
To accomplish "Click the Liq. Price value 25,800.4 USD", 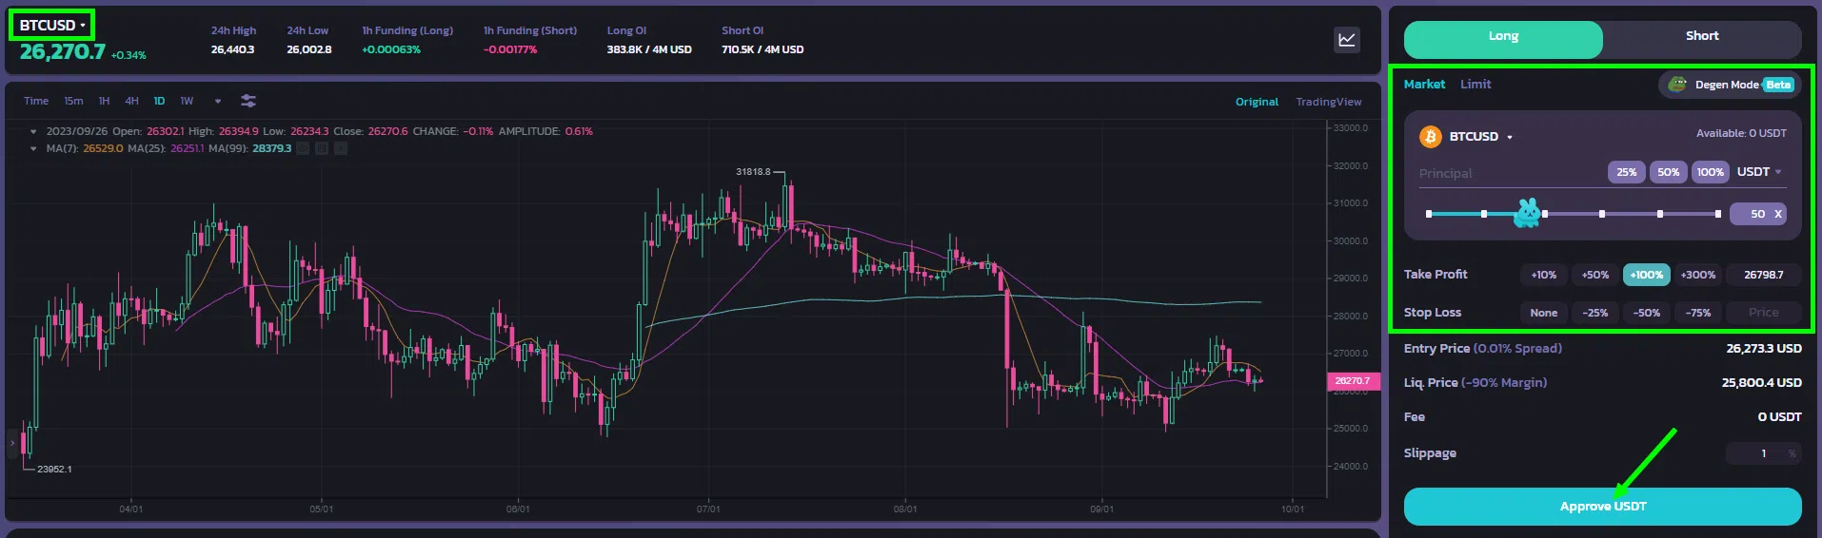I will [x=1762, y=383].
